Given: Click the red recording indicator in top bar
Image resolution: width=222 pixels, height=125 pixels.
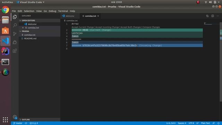Looking at the screenshot, I should click(198, 2).
